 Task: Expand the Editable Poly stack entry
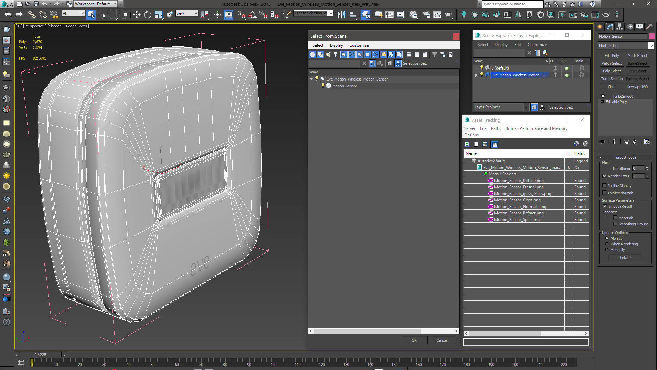coord(602,102)
